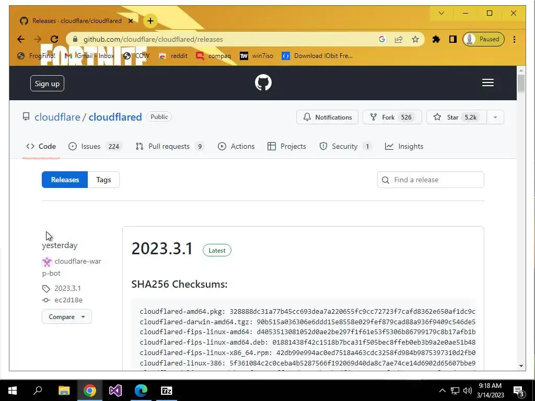Open the 2023.3.1 release title

coord(162,248)
